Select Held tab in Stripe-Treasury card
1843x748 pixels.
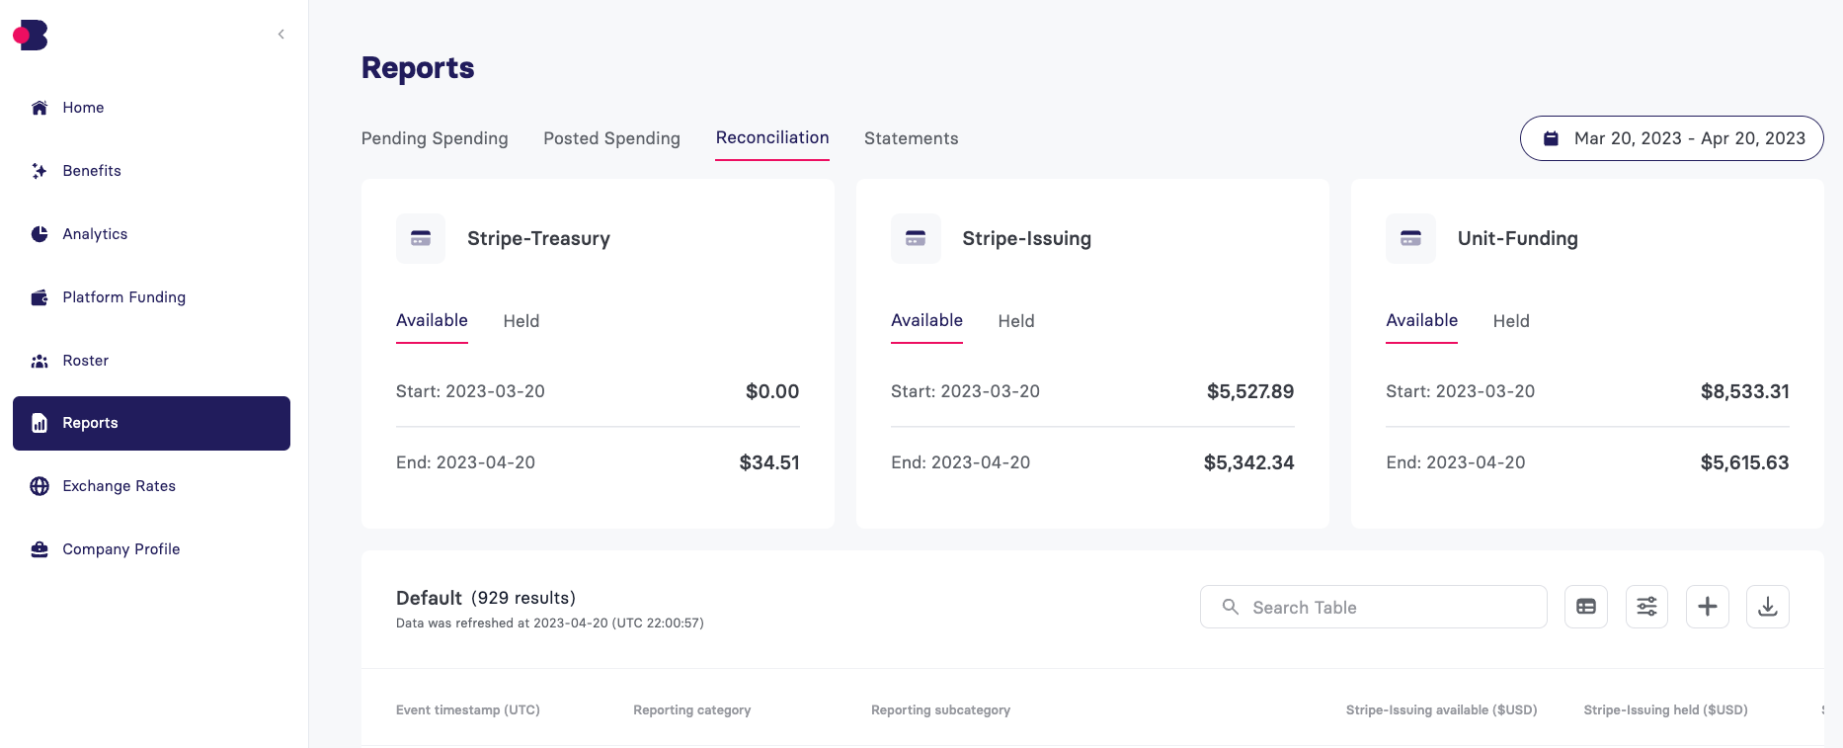pyautogui.click(x=521, y=321)
